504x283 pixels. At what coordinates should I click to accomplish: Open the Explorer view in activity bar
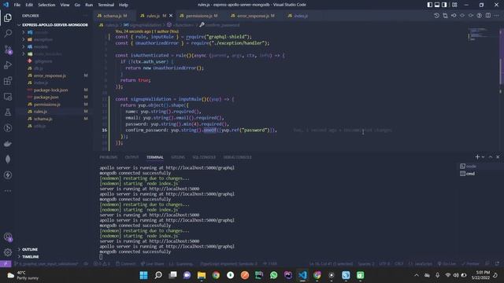pyautogui.click(x=8, y=17)
